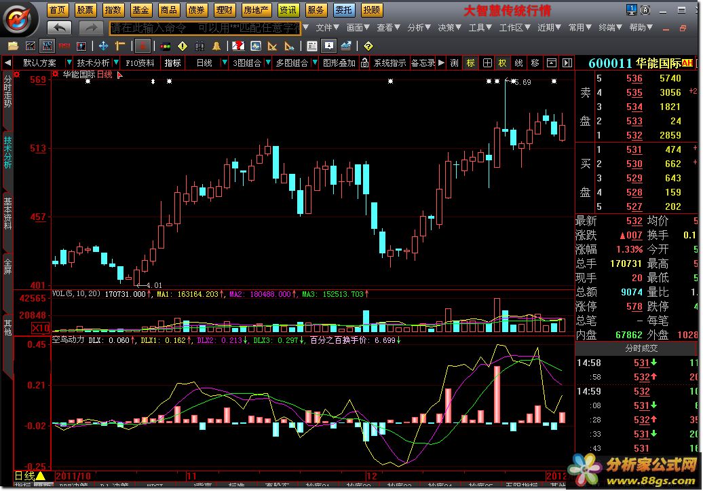Select the candlestick chart toolbar icon
The width and height of the screenshot is (703, 491).
(81, 46)
